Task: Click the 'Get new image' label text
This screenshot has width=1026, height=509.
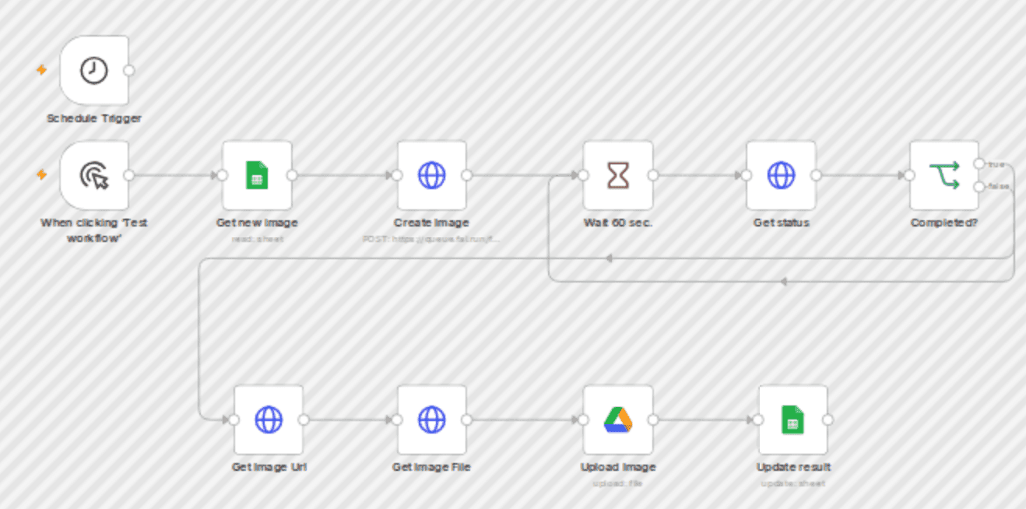Action: [257, 223]
